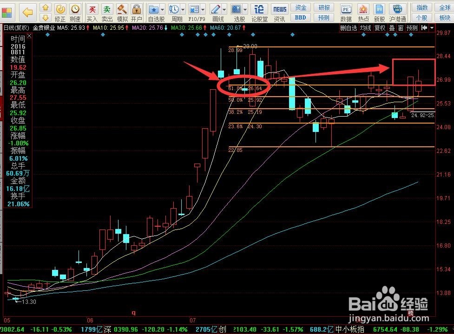Open the 资讯 NEWS icon
Viewport: 454px width, 334px height.
[280, 13]
